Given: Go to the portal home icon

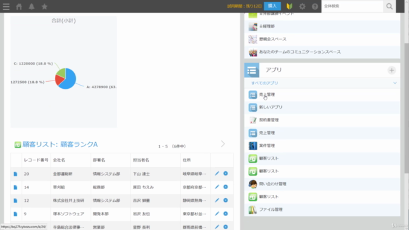Looking at the screenshot, I should pyautogui.click(x=19, y=6).
